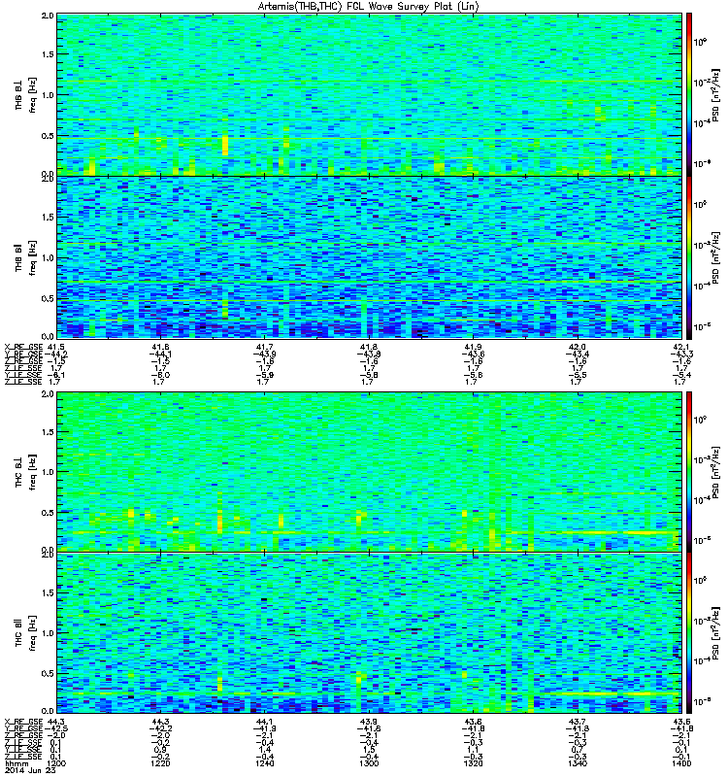
Task: Click the "1300" time tick label
Action: point(369,763)
